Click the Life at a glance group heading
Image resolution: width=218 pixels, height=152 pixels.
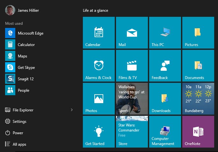coord(96,10)
